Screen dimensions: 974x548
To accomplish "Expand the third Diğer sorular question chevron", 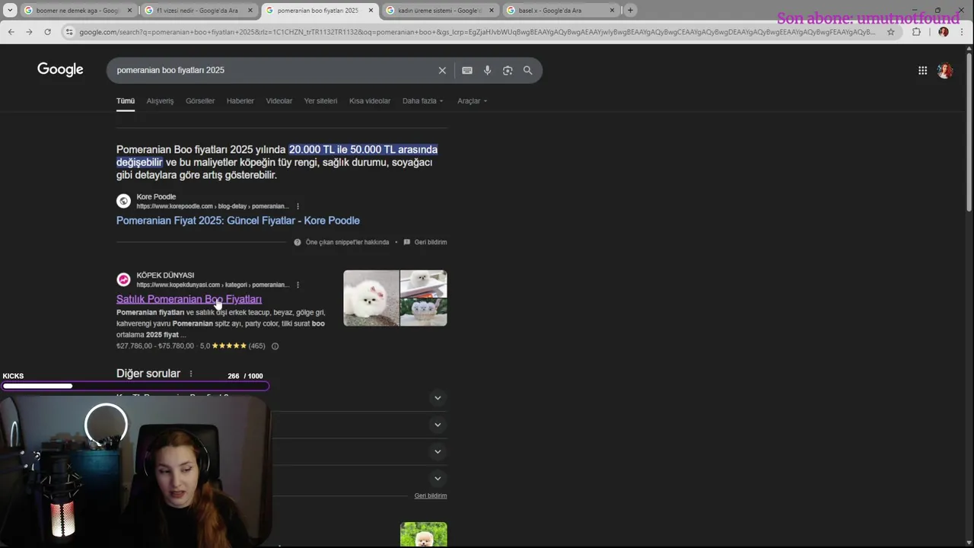I will coord(438,451).
